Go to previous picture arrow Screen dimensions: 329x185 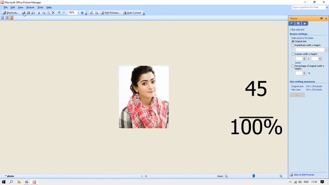(x=142, y=176)
